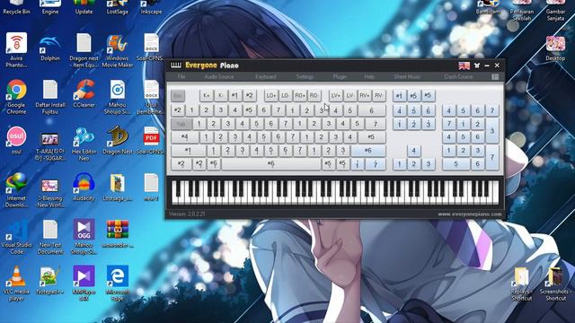Click the LV- left volume down key
Screen dimensions: 575x323
click(x=349, y=96)
